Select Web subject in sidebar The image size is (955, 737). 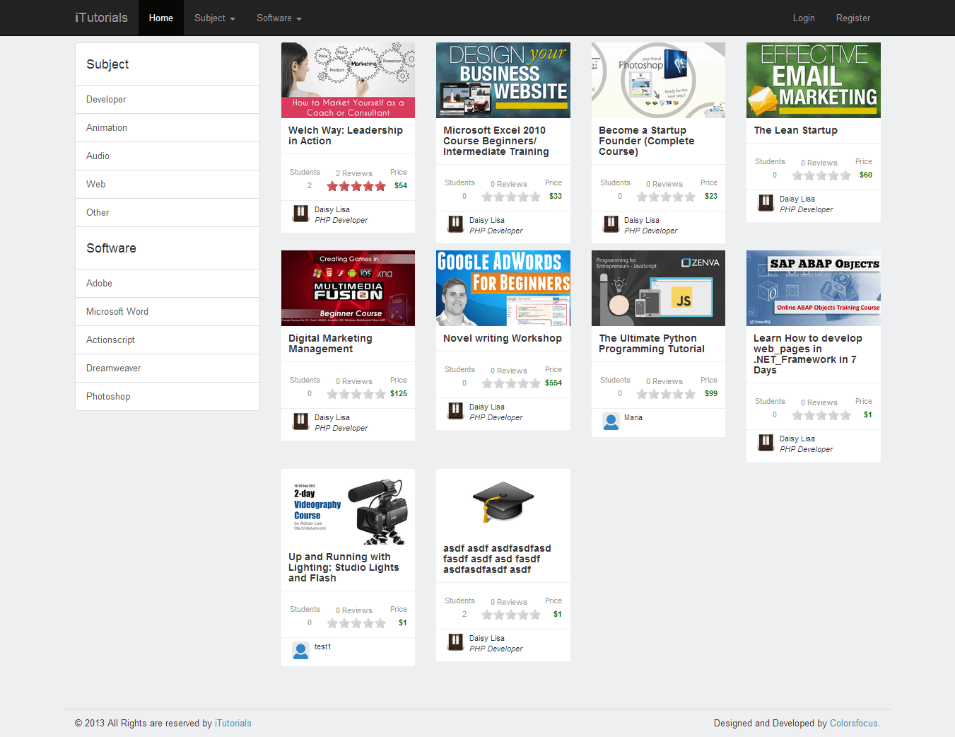[168, 185]
